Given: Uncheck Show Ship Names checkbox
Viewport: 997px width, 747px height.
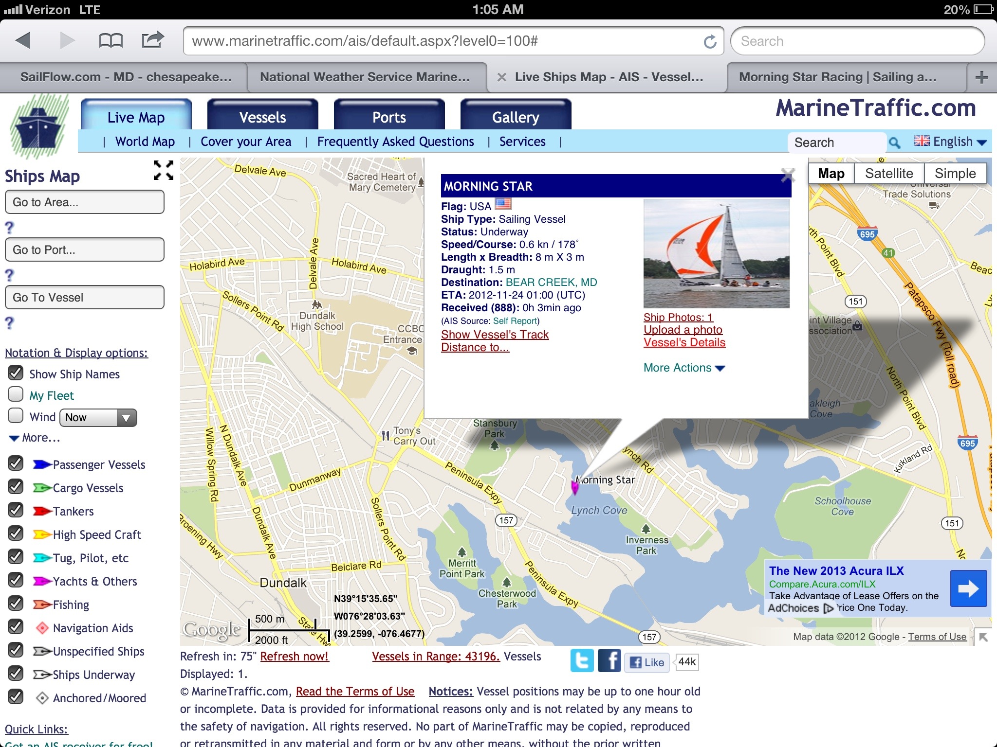Looking at the screenshot, I should pos(16,373).
